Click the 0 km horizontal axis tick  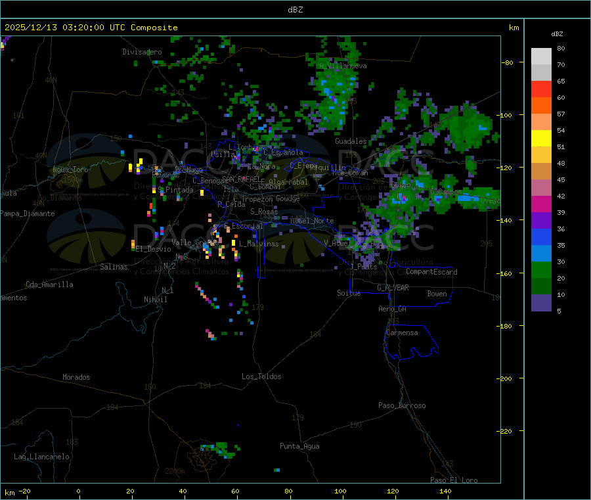coord(78,491)
